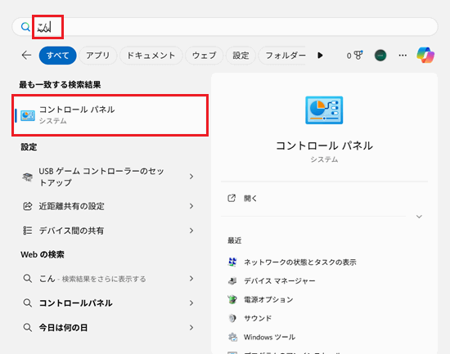Click the open-external icon next to 開く

pyautogui.click(x=232, y=198)
